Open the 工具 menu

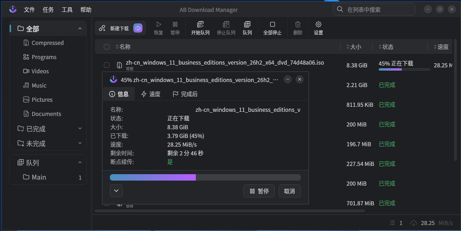(67, 10)
